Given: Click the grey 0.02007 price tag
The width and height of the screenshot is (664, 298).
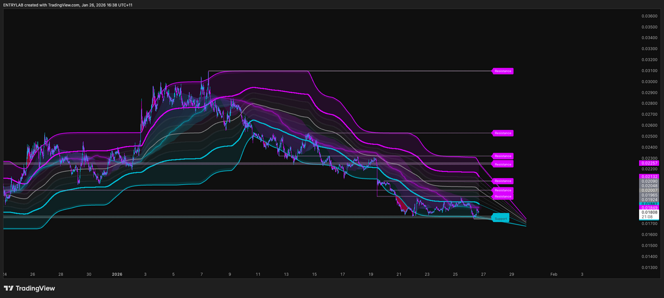Looking at the screenshot, I should pyautogui.click(x=649, y=190).
